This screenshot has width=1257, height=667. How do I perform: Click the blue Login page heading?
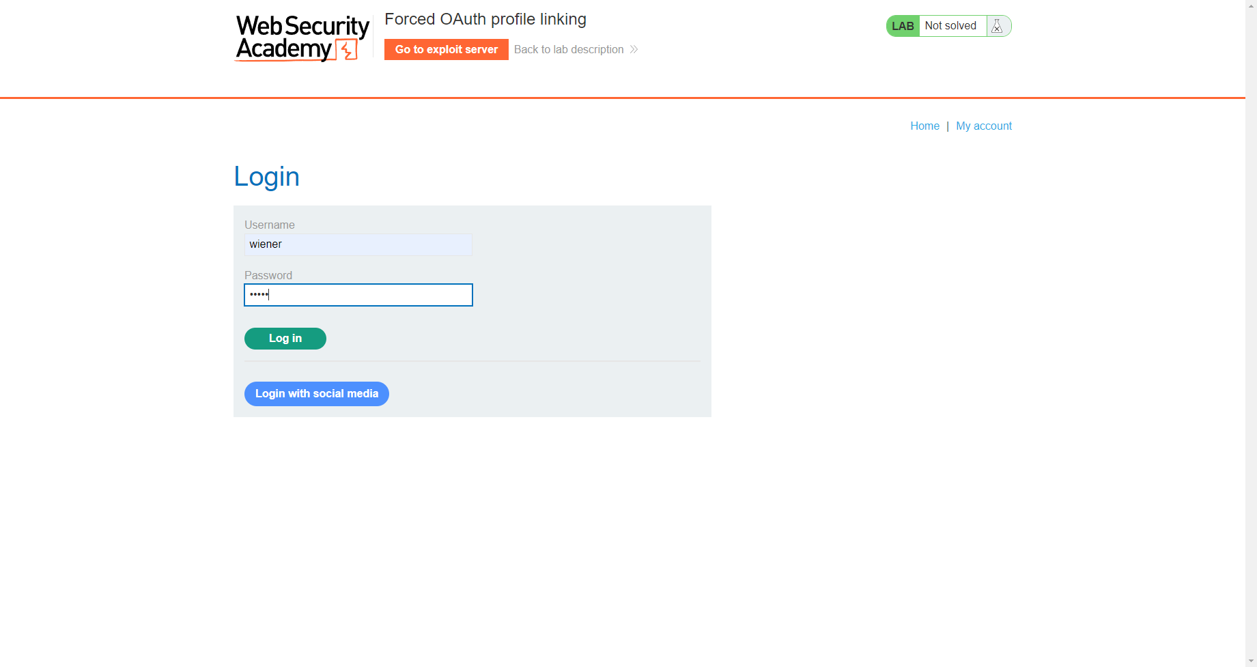[266, 176]
